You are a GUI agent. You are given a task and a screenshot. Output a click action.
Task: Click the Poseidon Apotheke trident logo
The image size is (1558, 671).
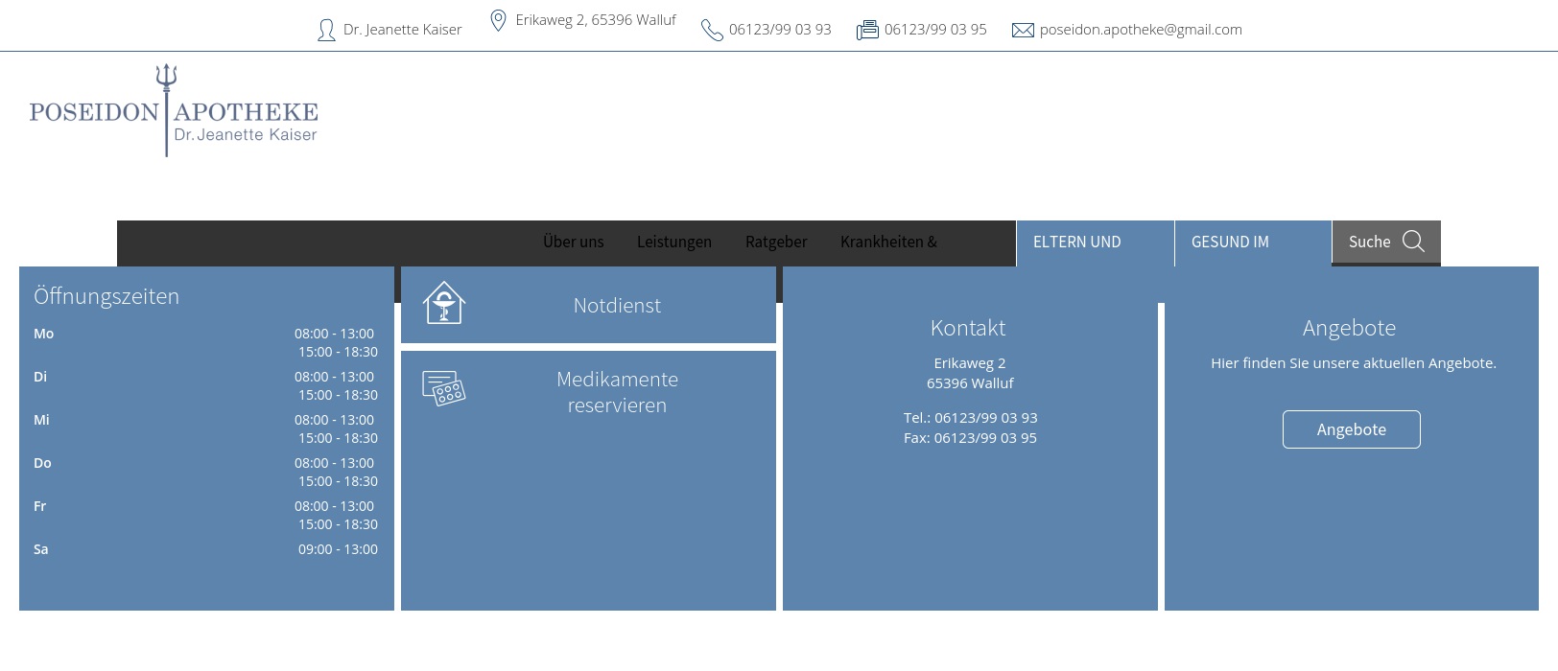[x=174, y=111]
